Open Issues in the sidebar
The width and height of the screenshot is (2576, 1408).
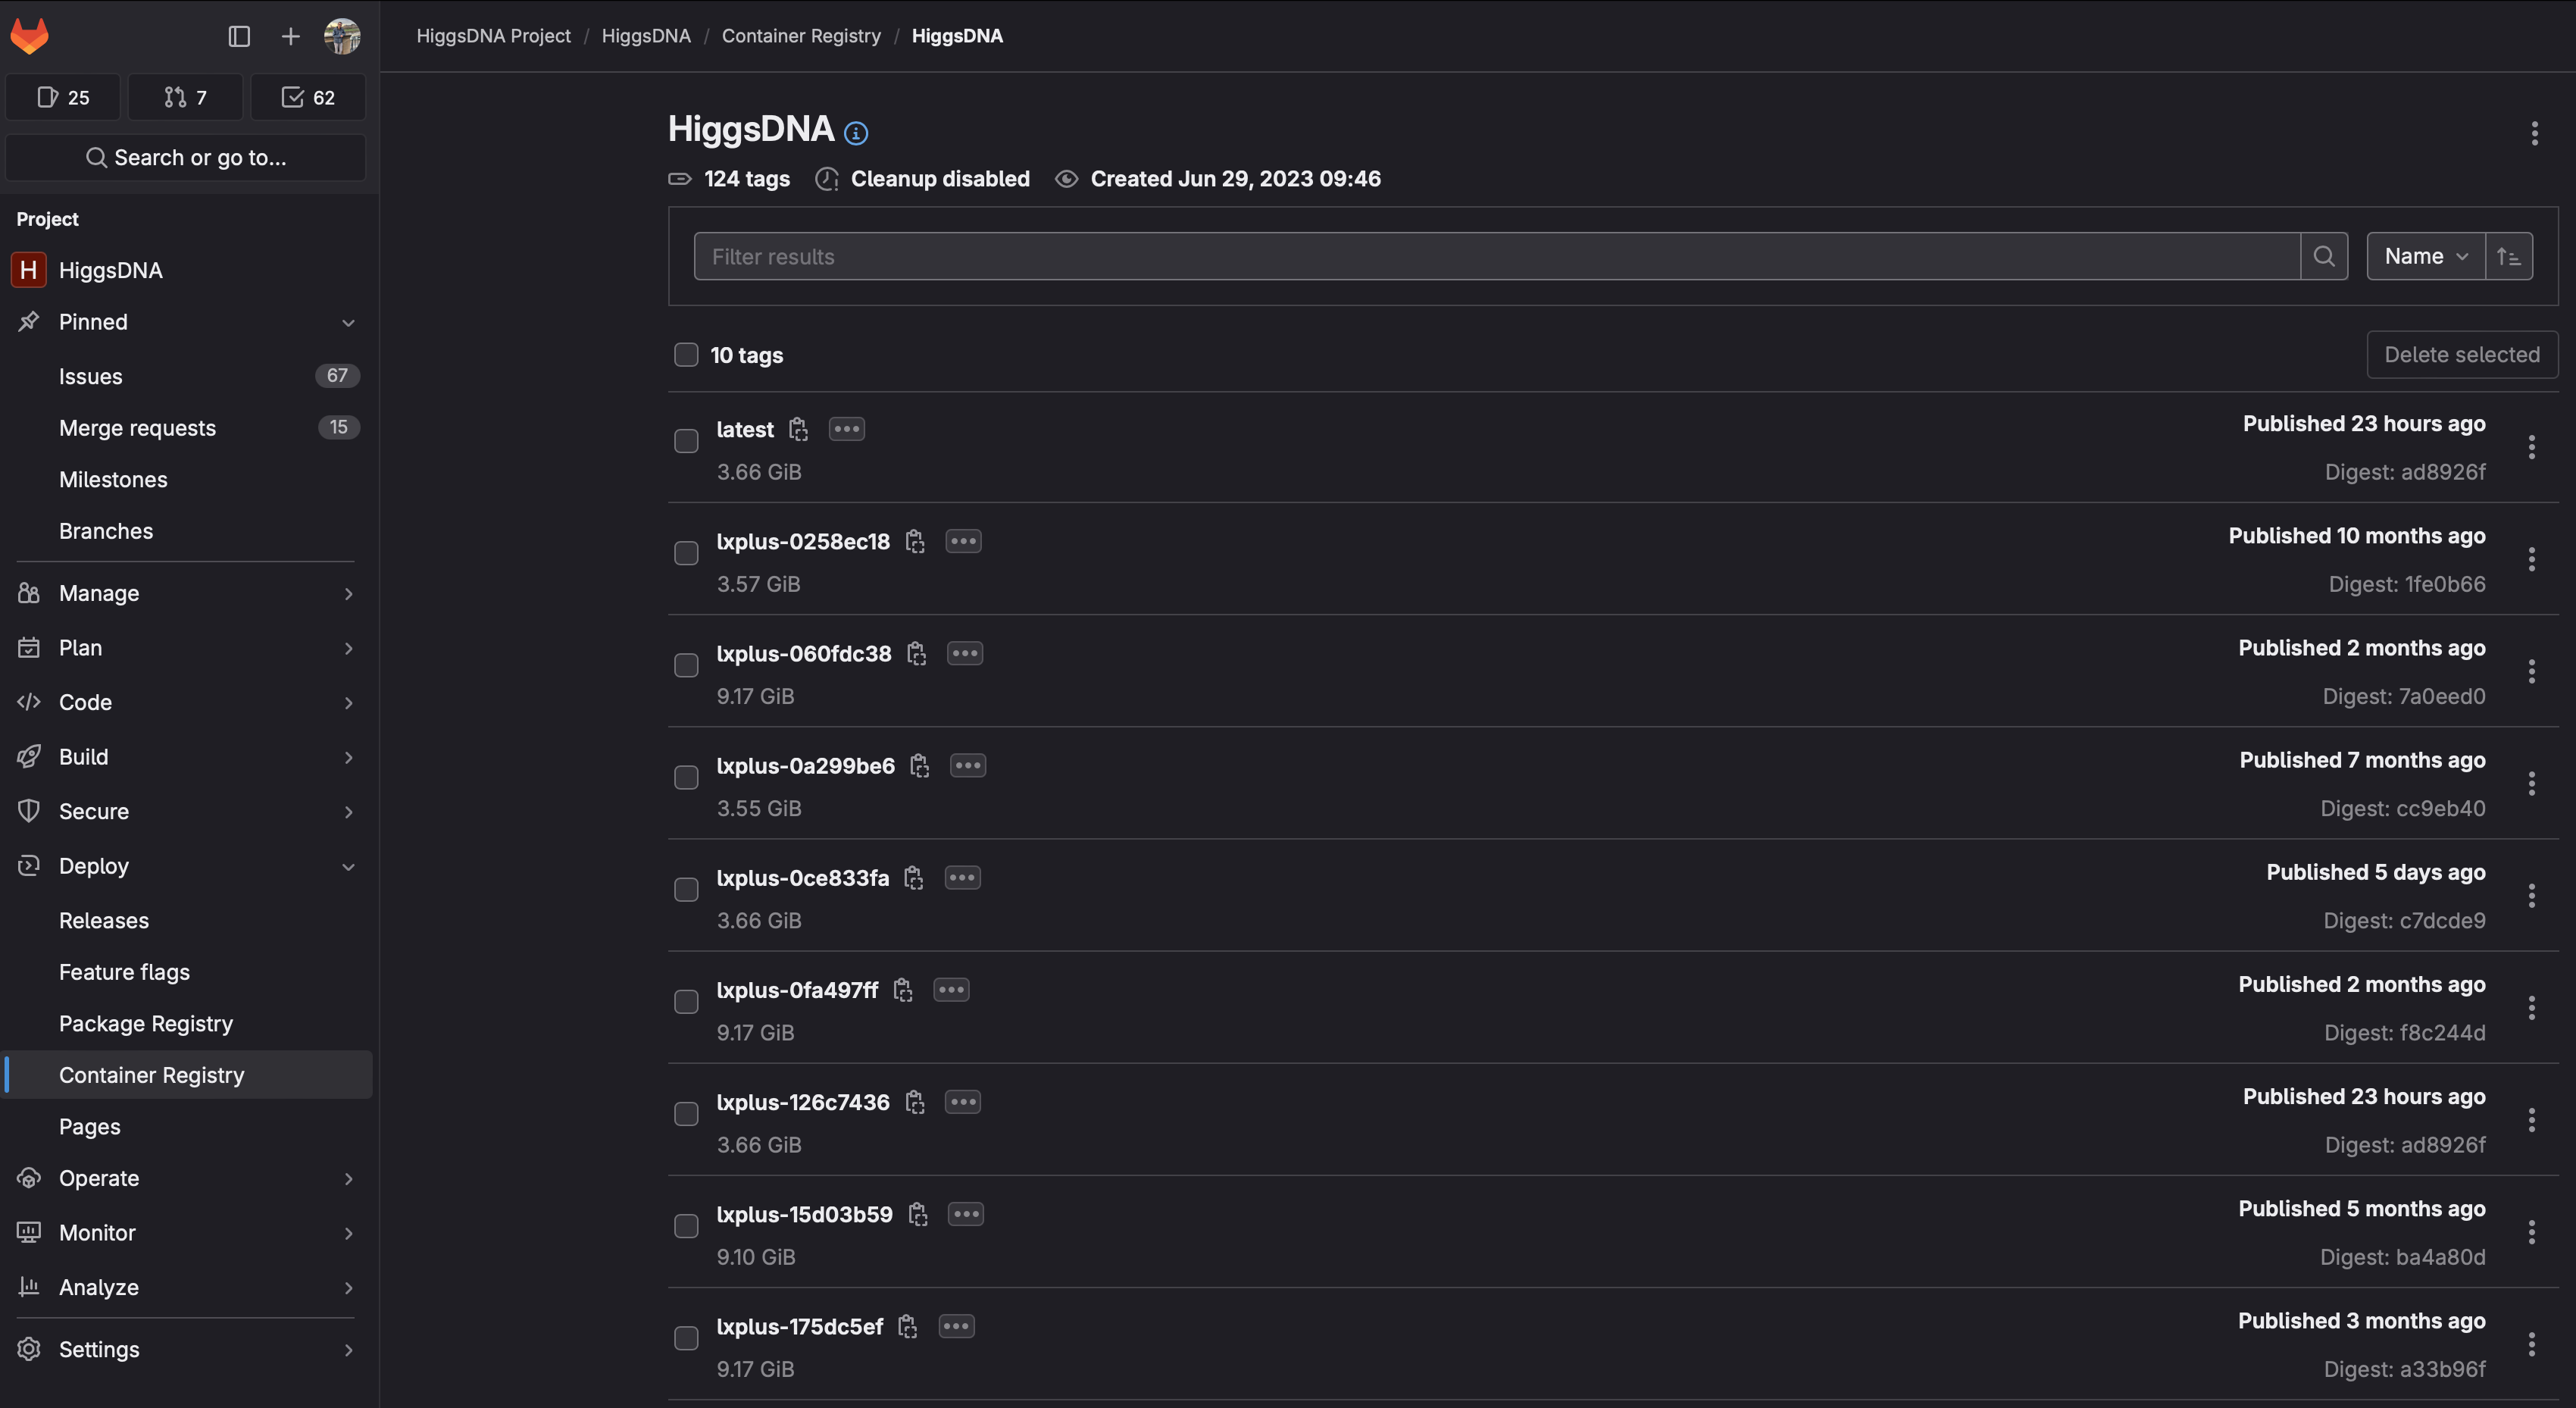pyautogui.click(x=186, y=376)
